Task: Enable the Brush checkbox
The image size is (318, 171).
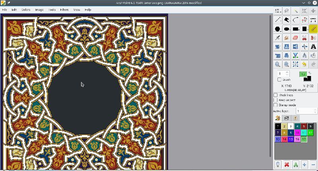Action: 279,80
